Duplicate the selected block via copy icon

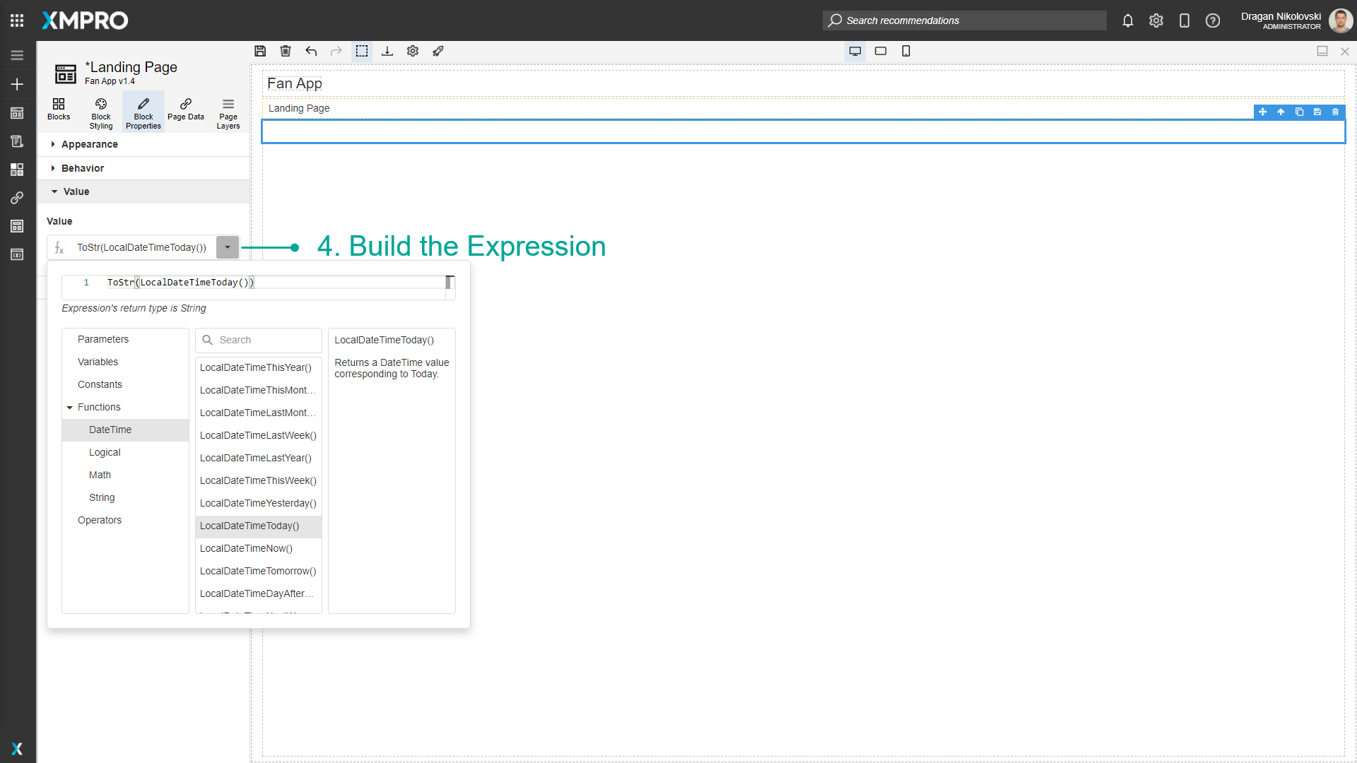(x=1299, y=112)
